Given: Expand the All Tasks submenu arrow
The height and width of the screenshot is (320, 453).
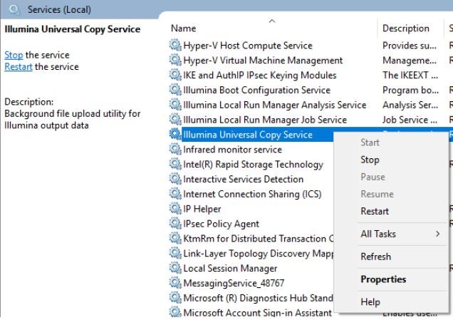Looking at the screenshot, I should pyautogui.click(x=437, y=234).
